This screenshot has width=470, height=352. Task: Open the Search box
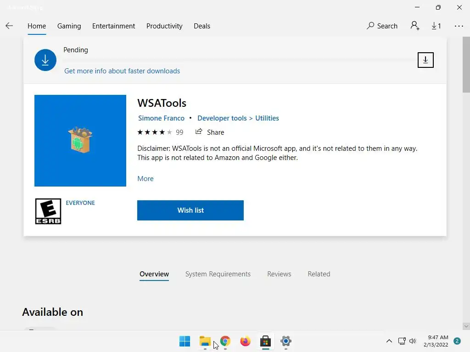coord(382,26)
